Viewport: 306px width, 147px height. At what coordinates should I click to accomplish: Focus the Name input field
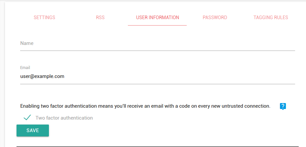tap(157, 43)
